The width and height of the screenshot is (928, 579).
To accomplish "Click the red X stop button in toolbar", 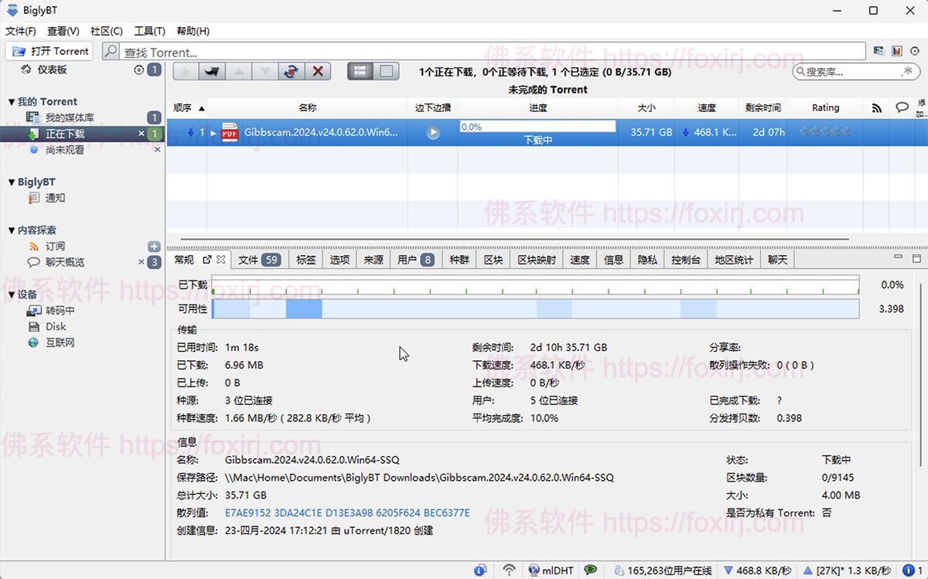I will pos(318,70).
